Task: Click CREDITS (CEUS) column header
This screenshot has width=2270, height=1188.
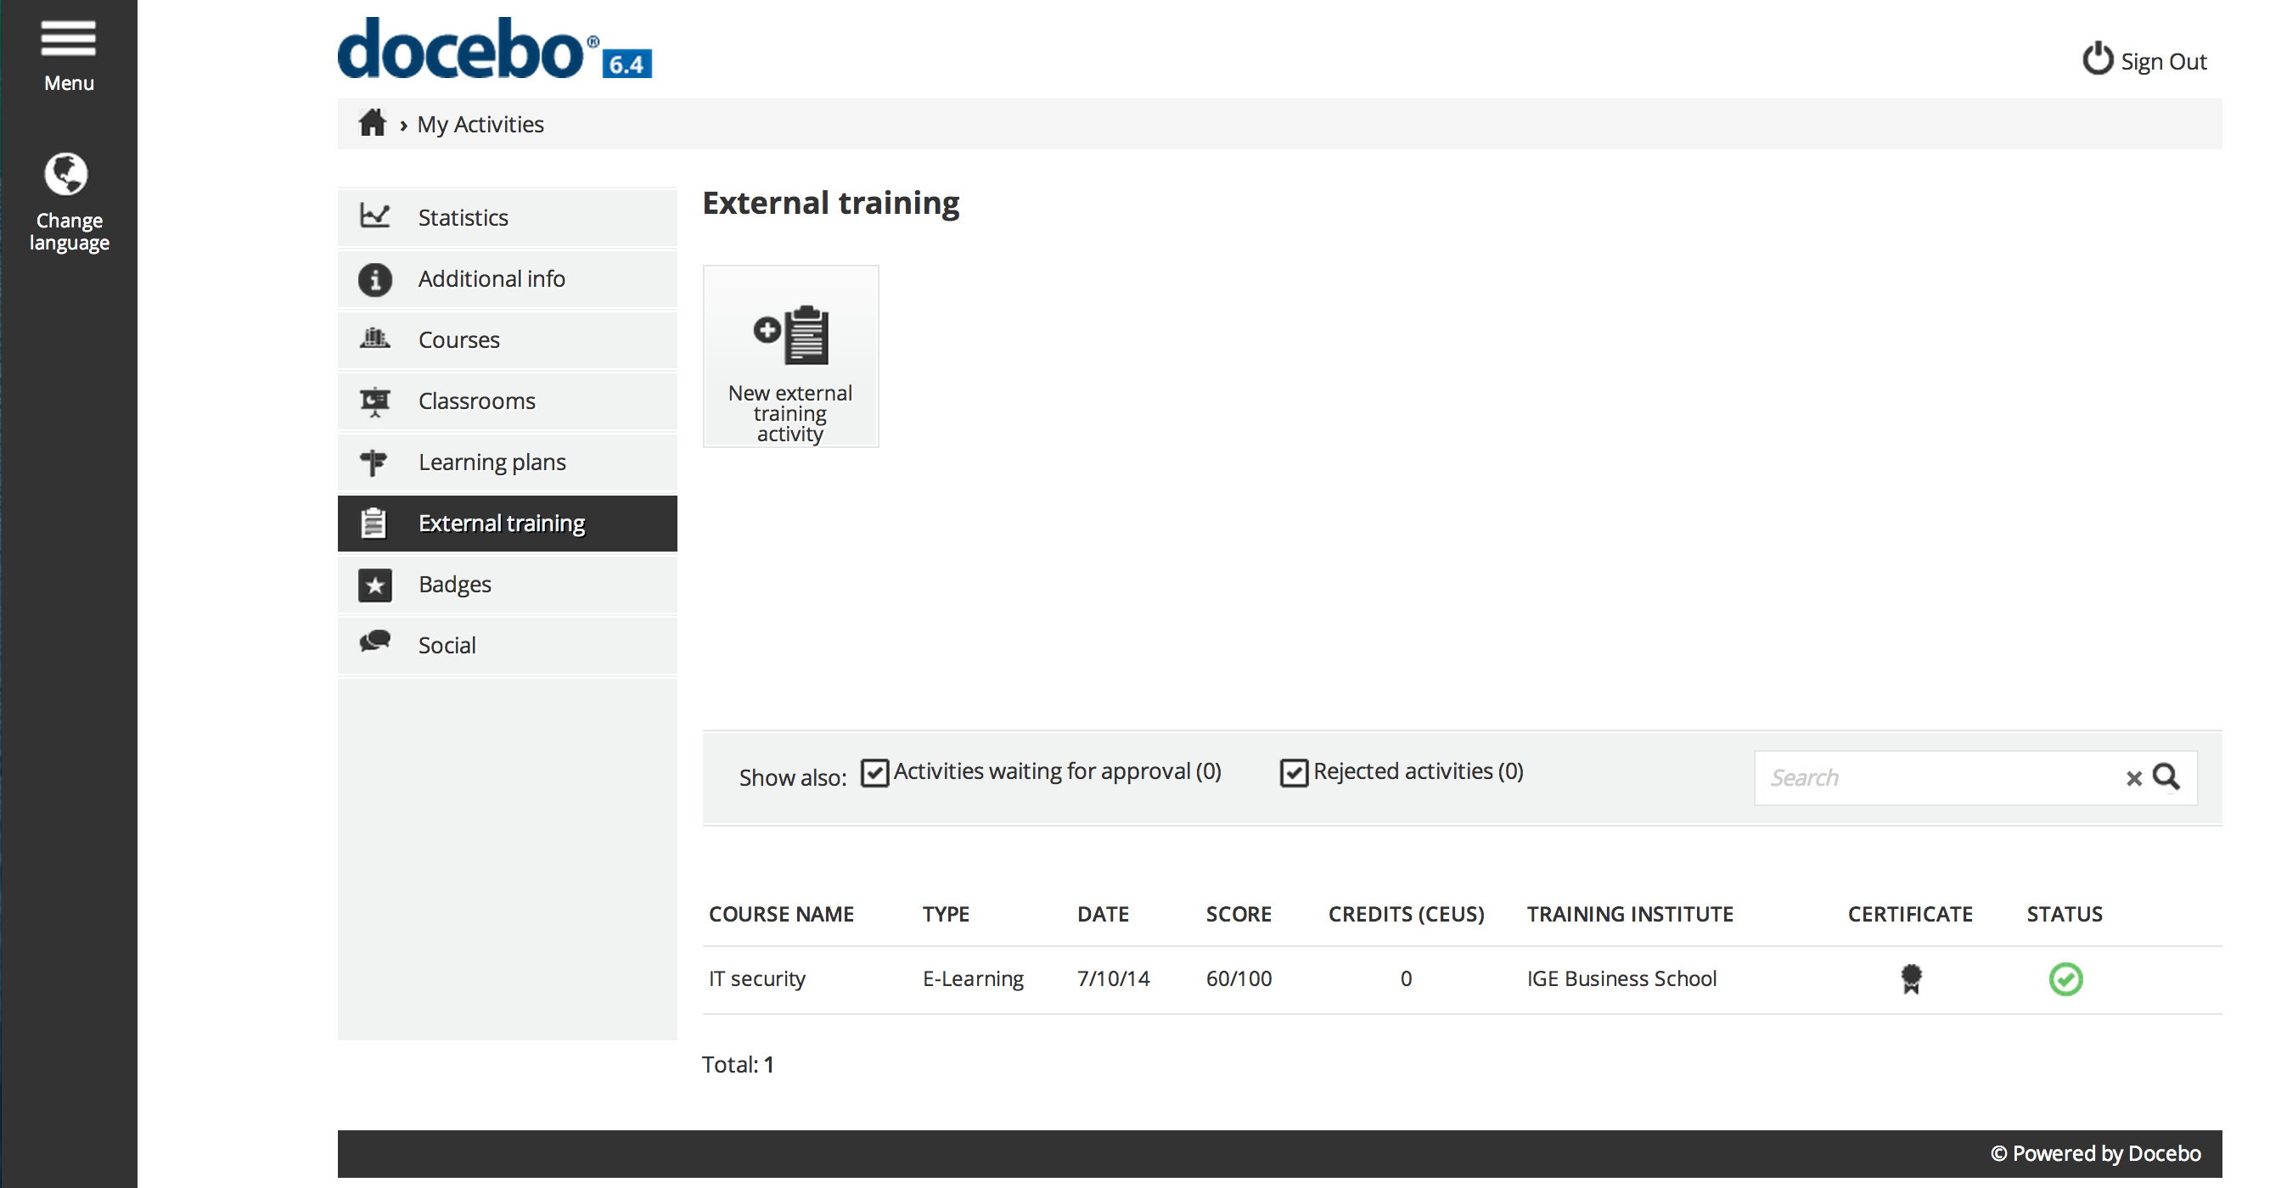Action: click(x=1406, y=914)
